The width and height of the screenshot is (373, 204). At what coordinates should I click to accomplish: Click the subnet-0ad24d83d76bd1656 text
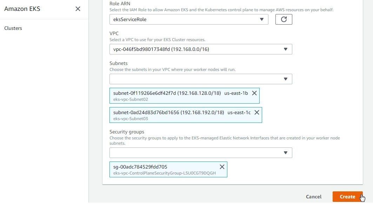coord(146,112)
